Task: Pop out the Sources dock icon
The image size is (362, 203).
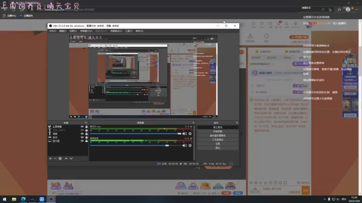Action: pyautogui.click(x=86, y=123)
